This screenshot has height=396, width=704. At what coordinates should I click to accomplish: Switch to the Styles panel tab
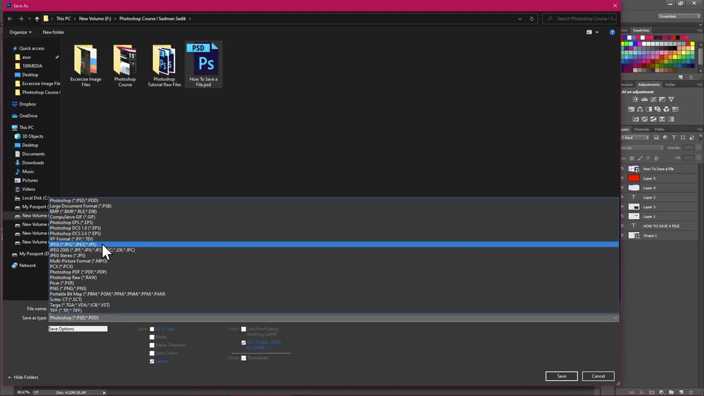[670, 85]
